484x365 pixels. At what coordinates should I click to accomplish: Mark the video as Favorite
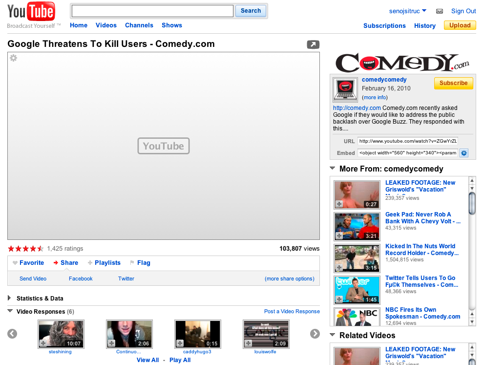click(x=28, y=263)
